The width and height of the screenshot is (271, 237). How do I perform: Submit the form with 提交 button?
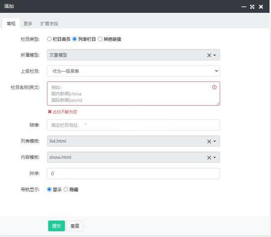pos(56,226)
